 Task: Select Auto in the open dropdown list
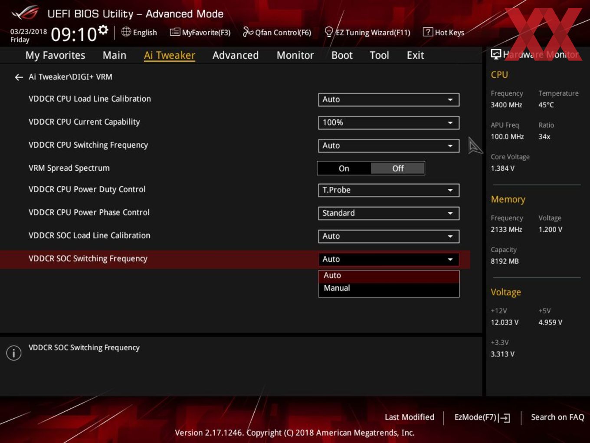point(389,276)
